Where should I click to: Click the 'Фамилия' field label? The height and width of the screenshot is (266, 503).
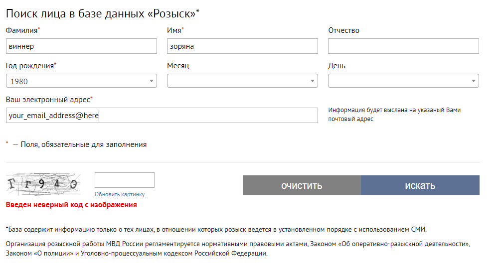(22, 30)
